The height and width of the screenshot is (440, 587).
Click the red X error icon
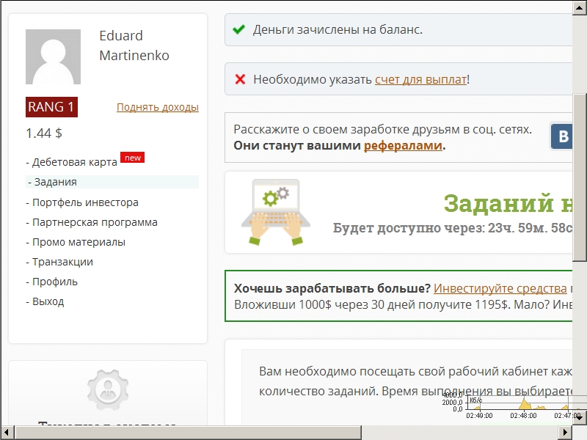240,79
